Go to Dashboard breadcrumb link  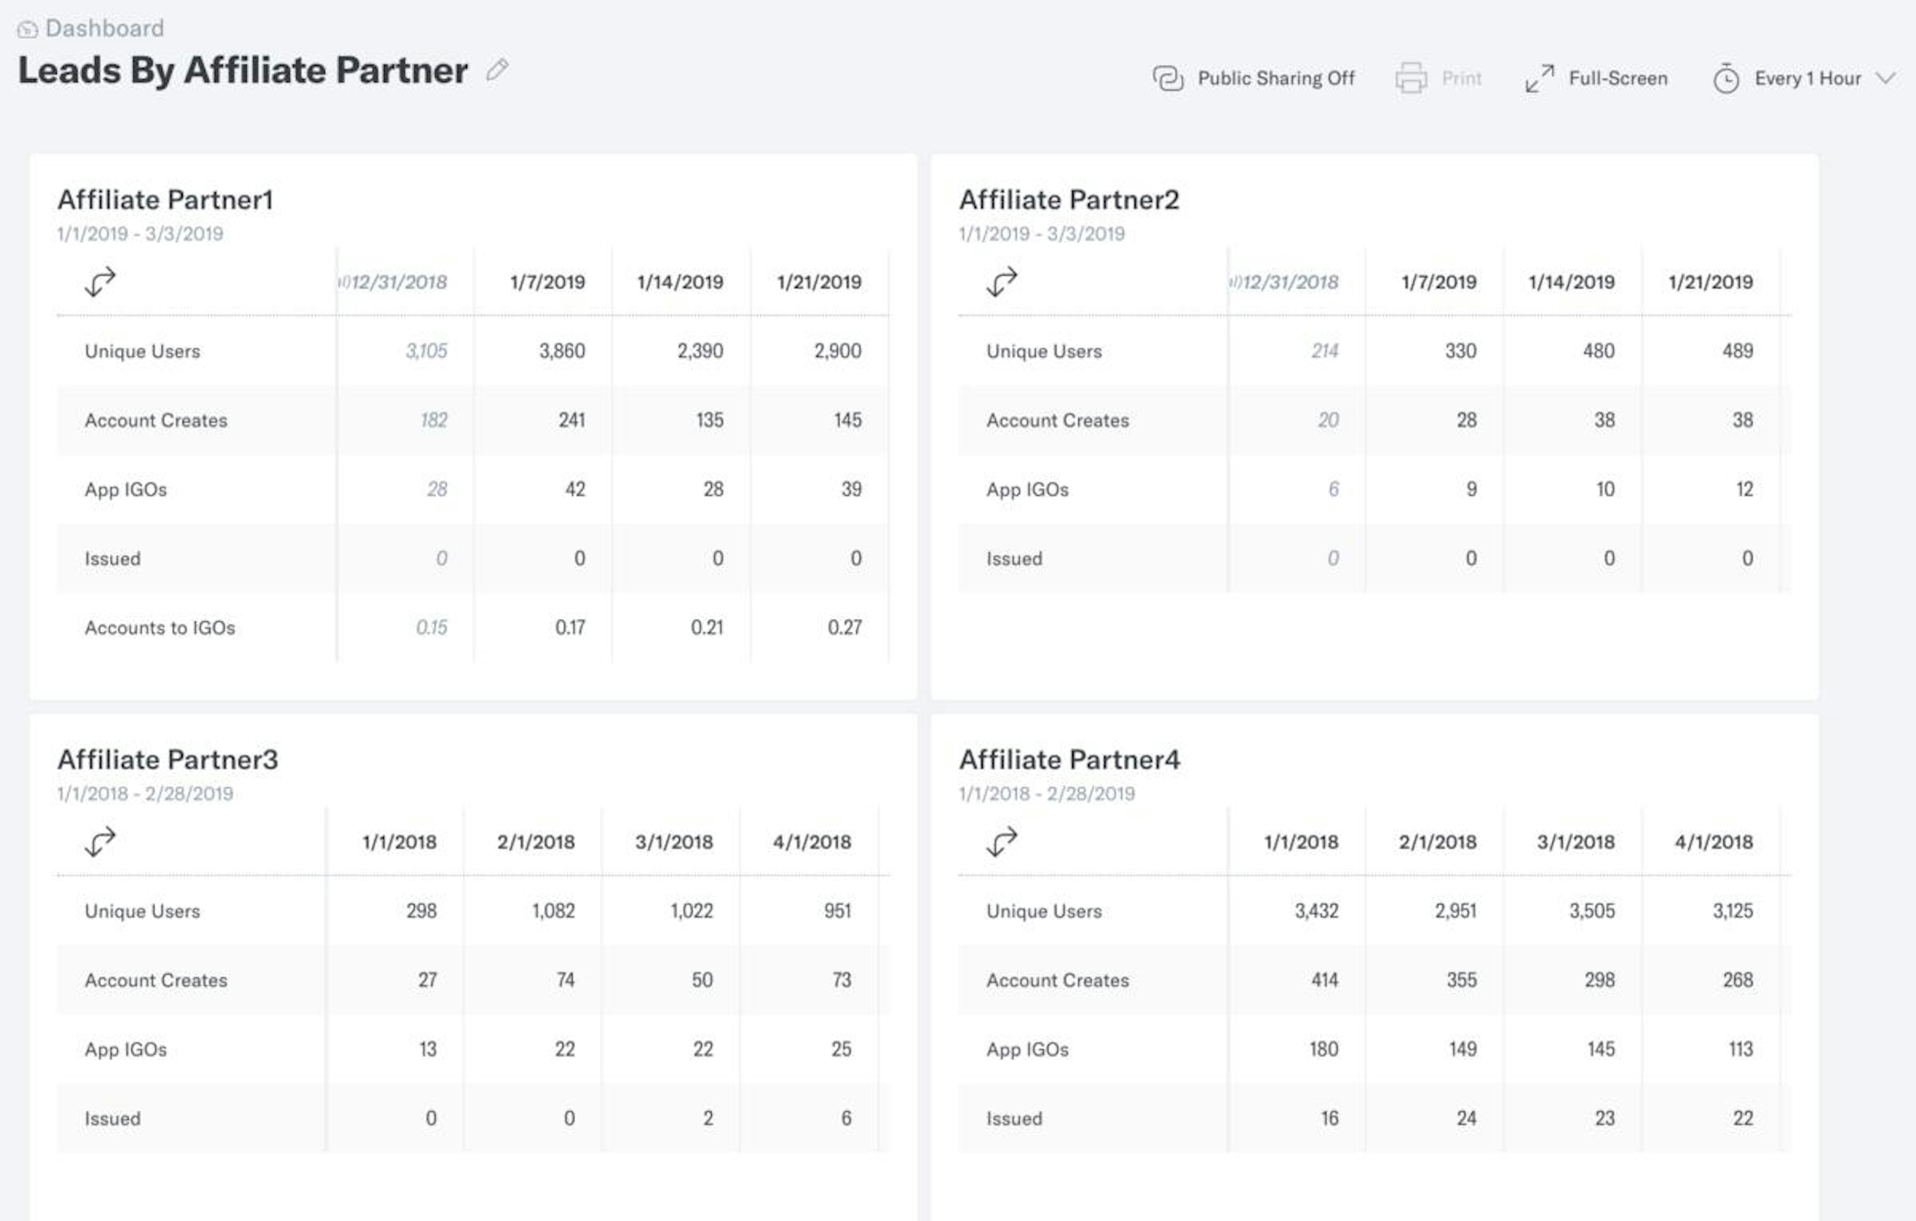pyautogui.click(x=104, y=28)
